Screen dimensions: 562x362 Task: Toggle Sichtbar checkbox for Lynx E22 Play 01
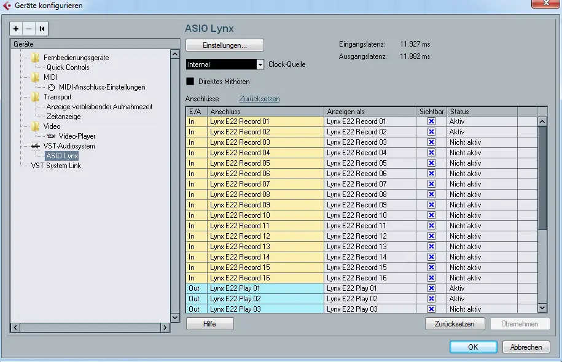[431, 288]
